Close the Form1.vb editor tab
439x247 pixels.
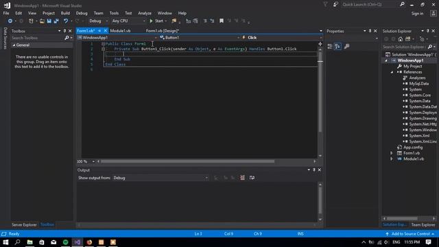pyautogui.click(x=106, y=31)
